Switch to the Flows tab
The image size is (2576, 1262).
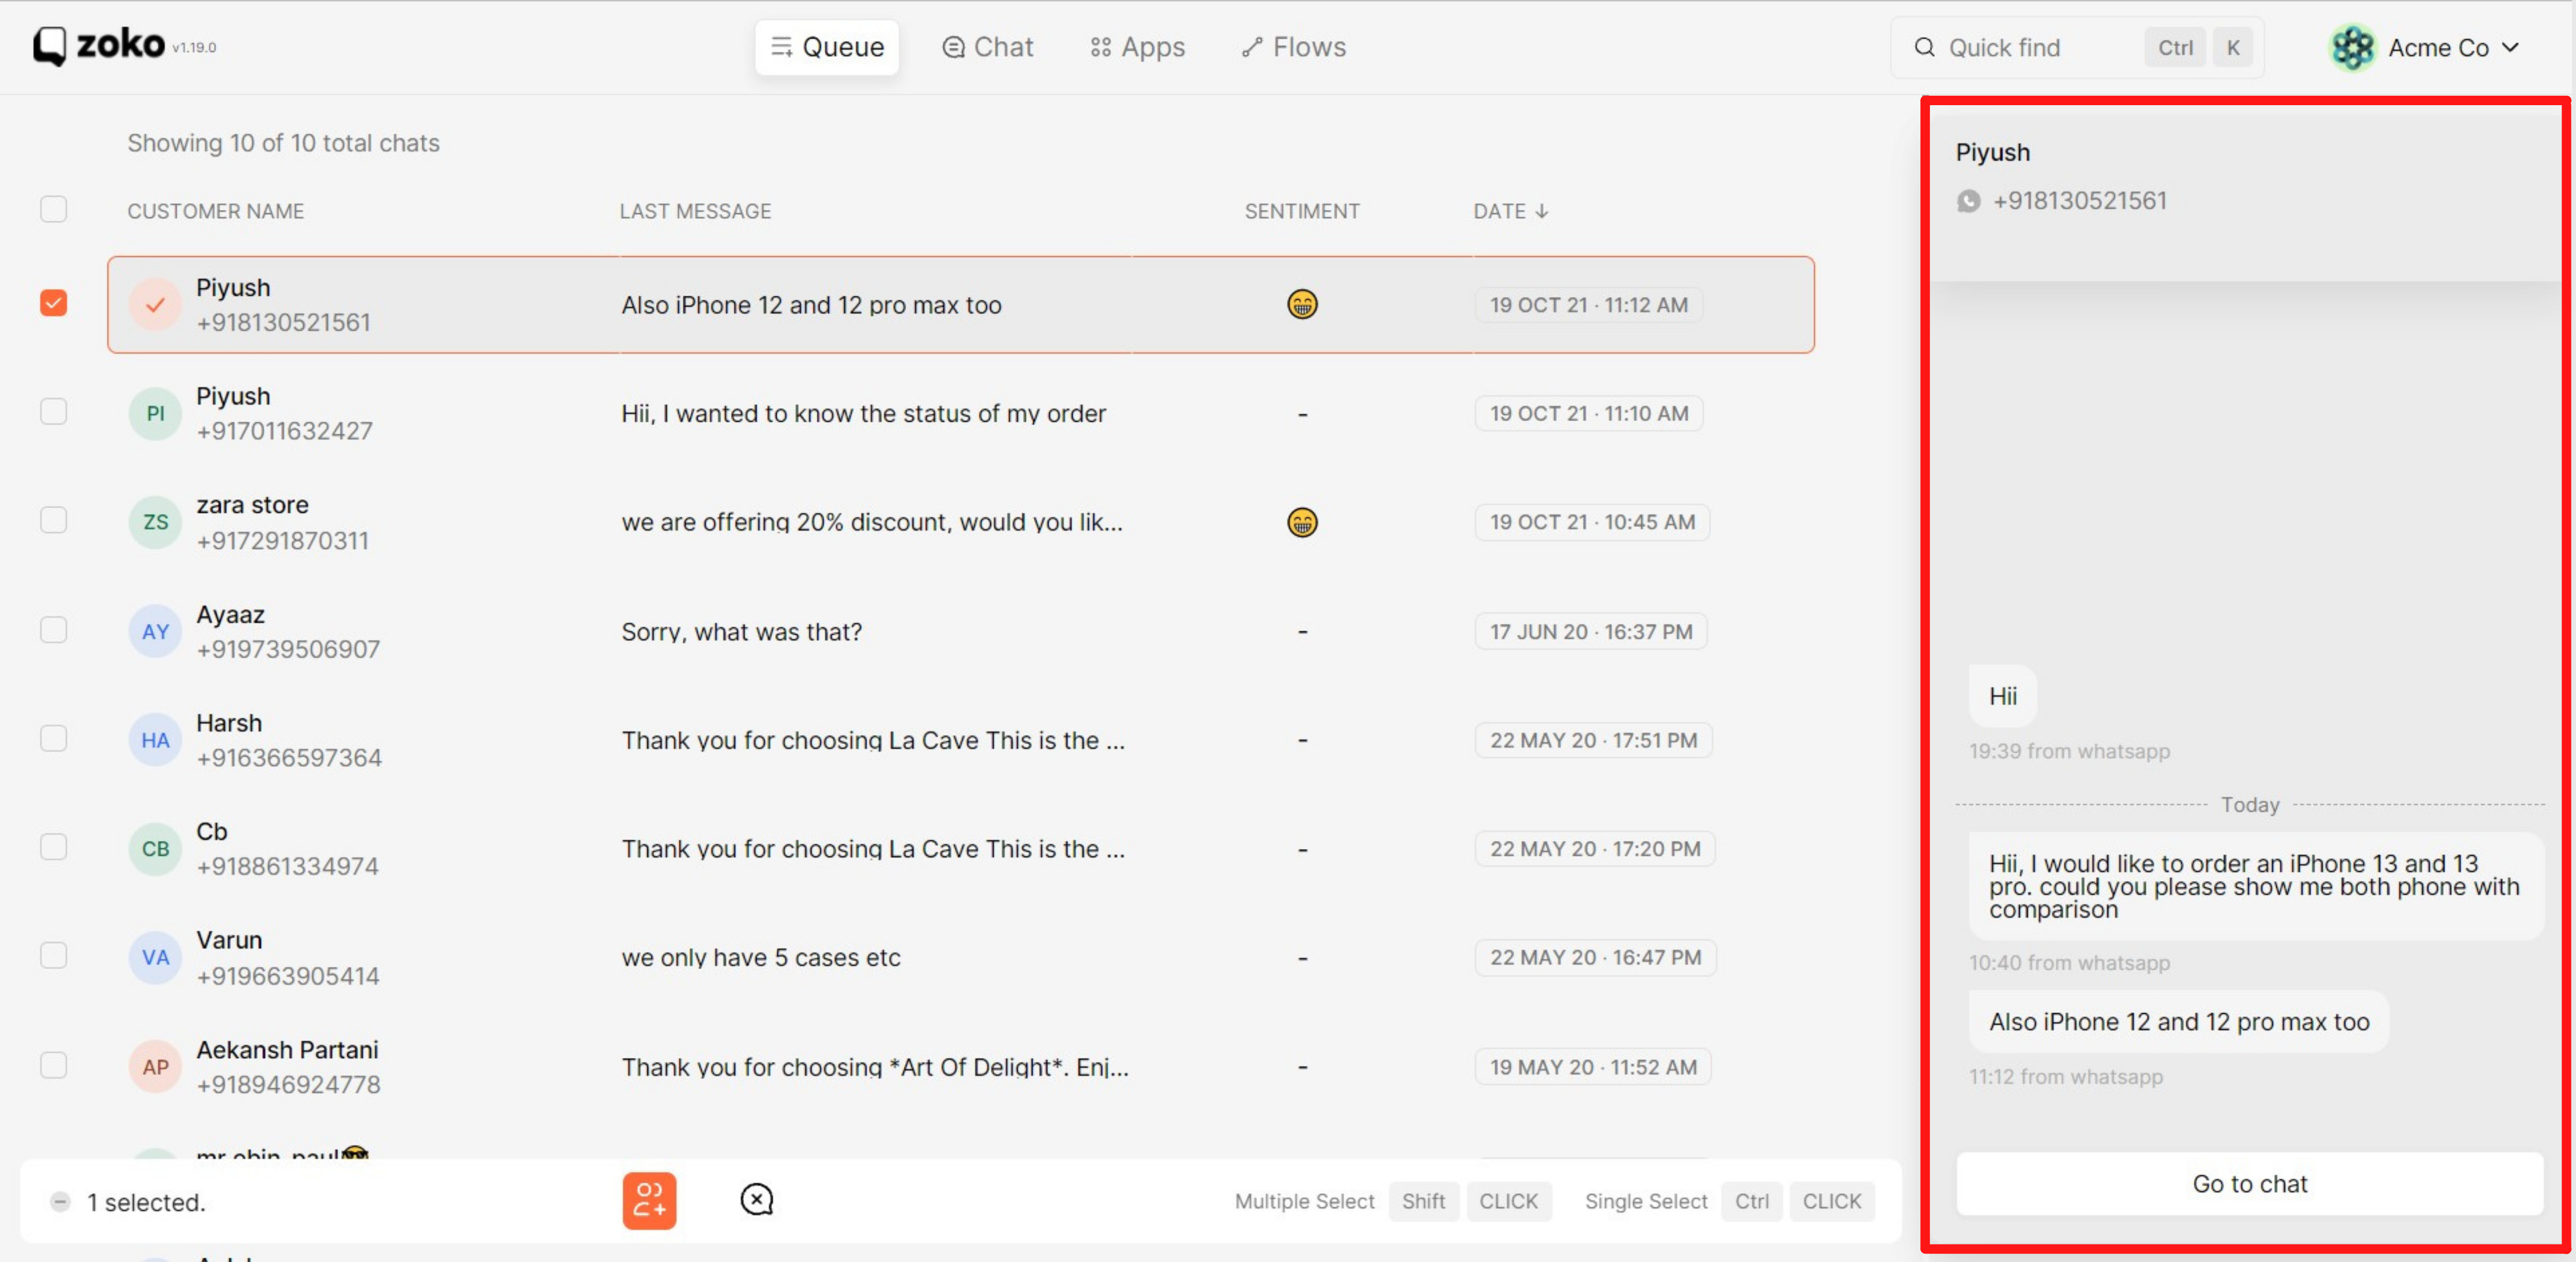coord(1293,47)
